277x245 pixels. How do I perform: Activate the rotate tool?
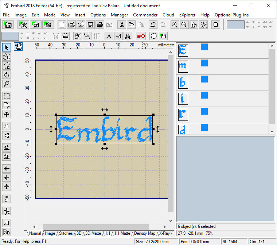(x=7, y=75)
